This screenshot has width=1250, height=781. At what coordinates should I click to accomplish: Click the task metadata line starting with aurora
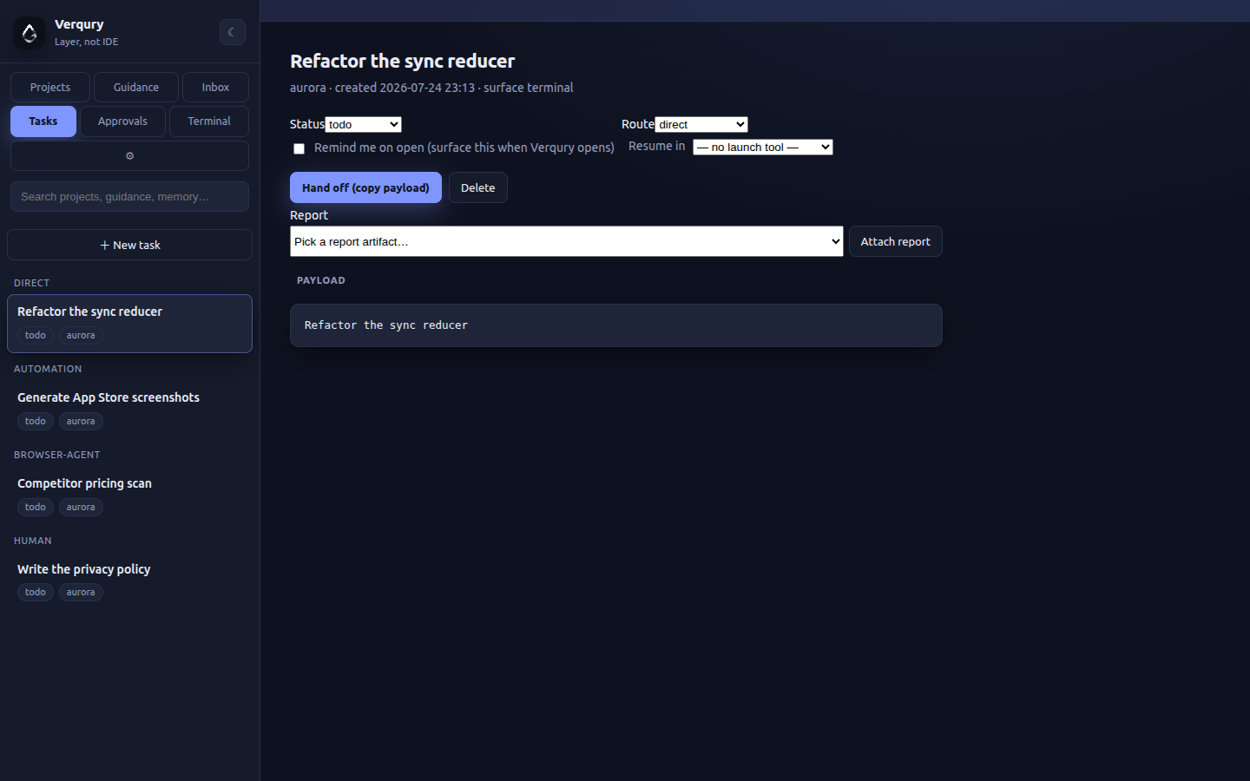tap(431, 88)
